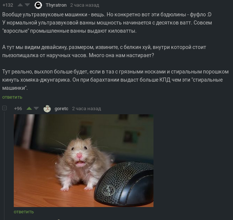
Task: Click the +132 rating counter
Action: [8, 5]
